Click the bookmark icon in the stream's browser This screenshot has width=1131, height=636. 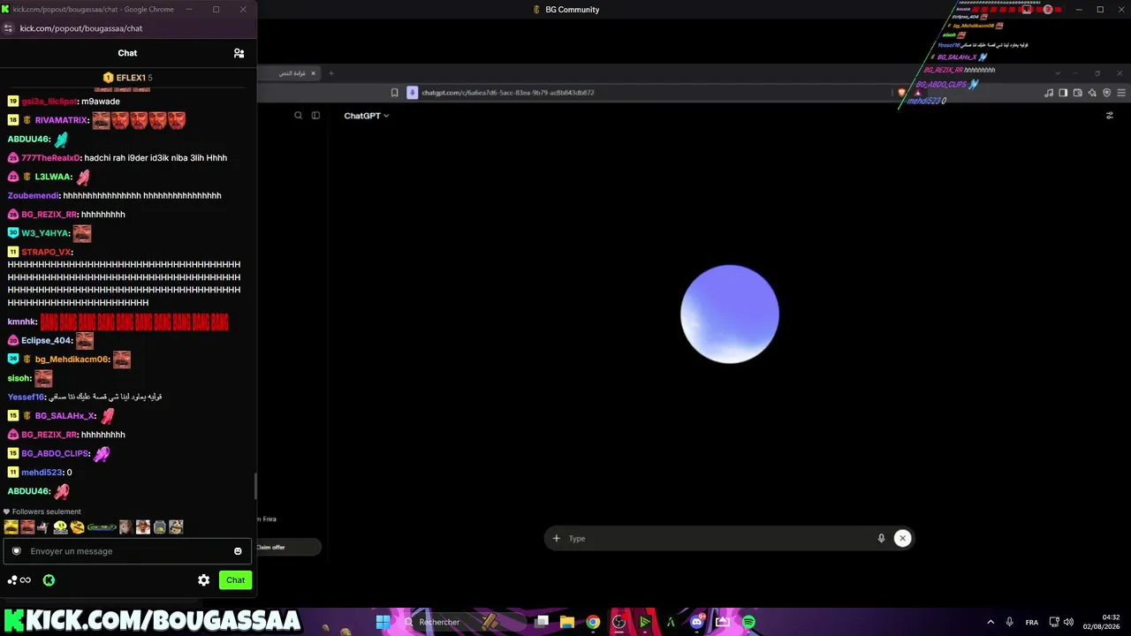pos(395,93)
